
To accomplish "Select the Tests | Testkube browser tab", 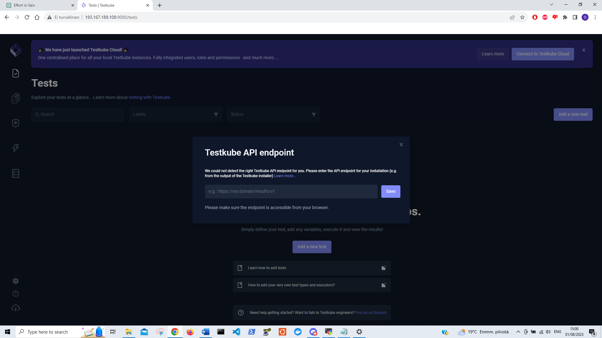I will [x=115, y=5].
